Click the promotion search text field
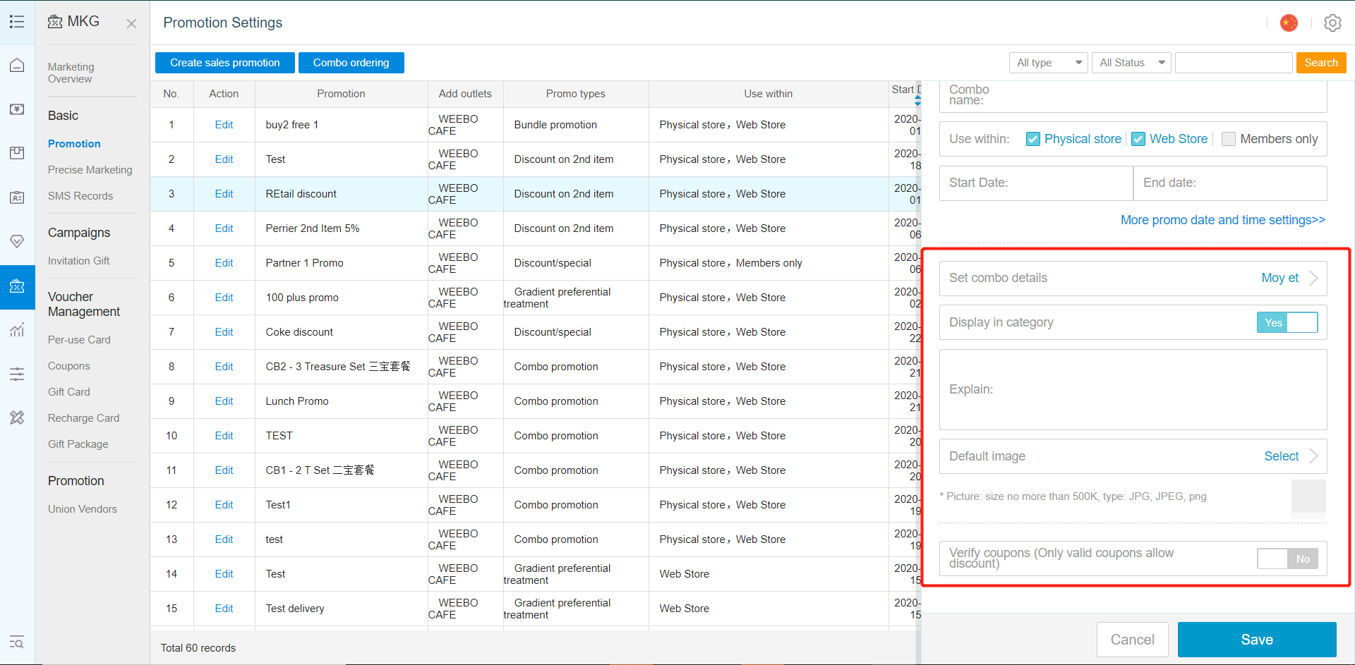The width and height of the screenshot is (1355, 665). point(1234,63)
